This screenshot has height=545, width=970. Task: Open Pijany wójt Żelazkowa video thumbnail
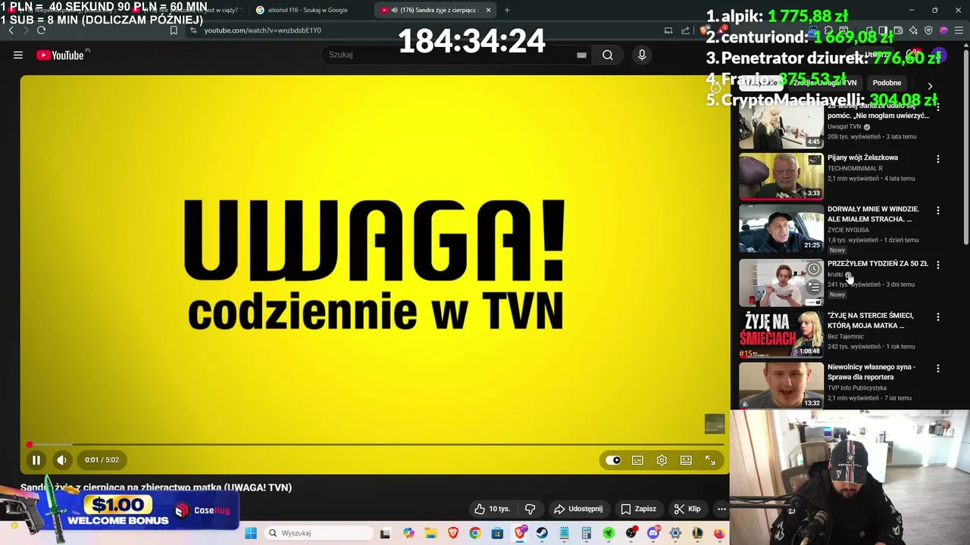coord(781,176)
